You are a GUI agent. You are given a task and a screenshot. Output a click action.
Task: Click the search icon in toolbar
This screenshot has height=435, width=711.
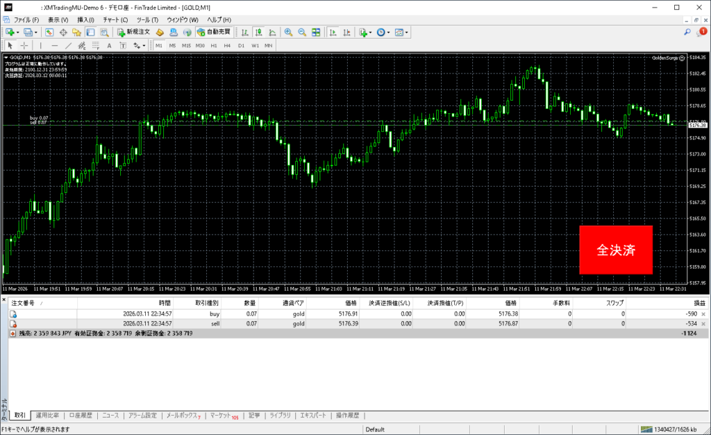(x=687, y=32)
